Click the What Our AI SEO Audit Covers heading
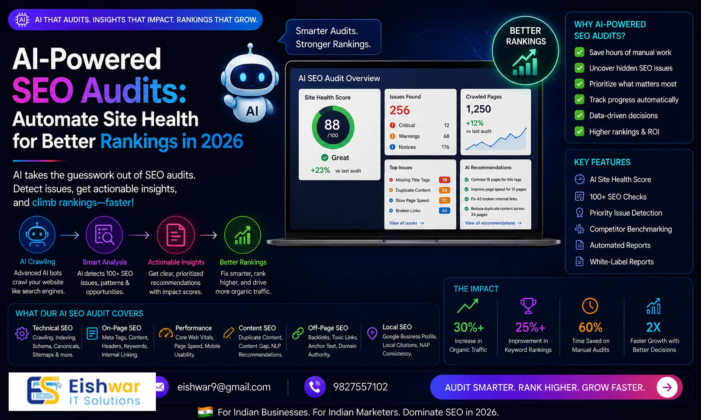 (x=79, y=313)
